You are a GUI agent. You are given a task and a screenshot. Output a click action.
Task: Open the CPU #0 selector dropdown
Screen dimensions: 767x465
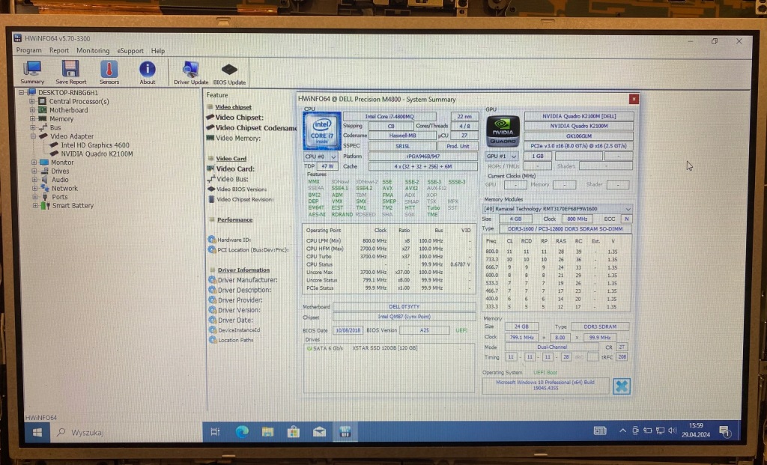(321, 156)
